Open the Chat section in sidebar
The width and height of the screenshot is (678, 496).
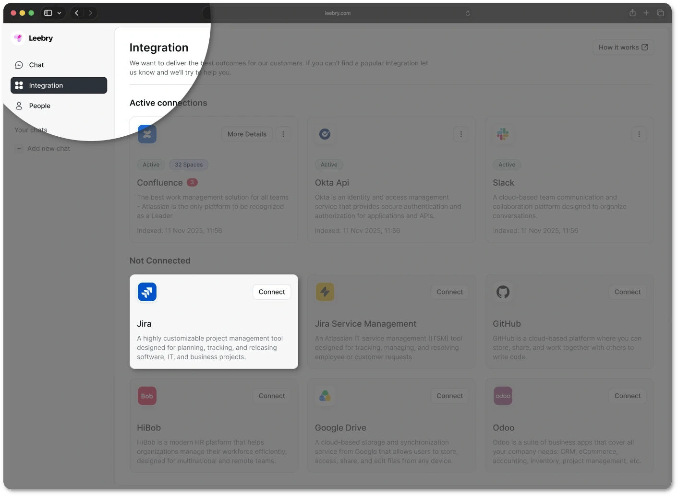(x=59, y=65)
